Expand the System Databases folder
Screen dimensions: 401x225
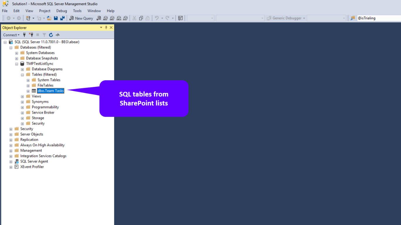pyautogui.click(x=17, y=53)
